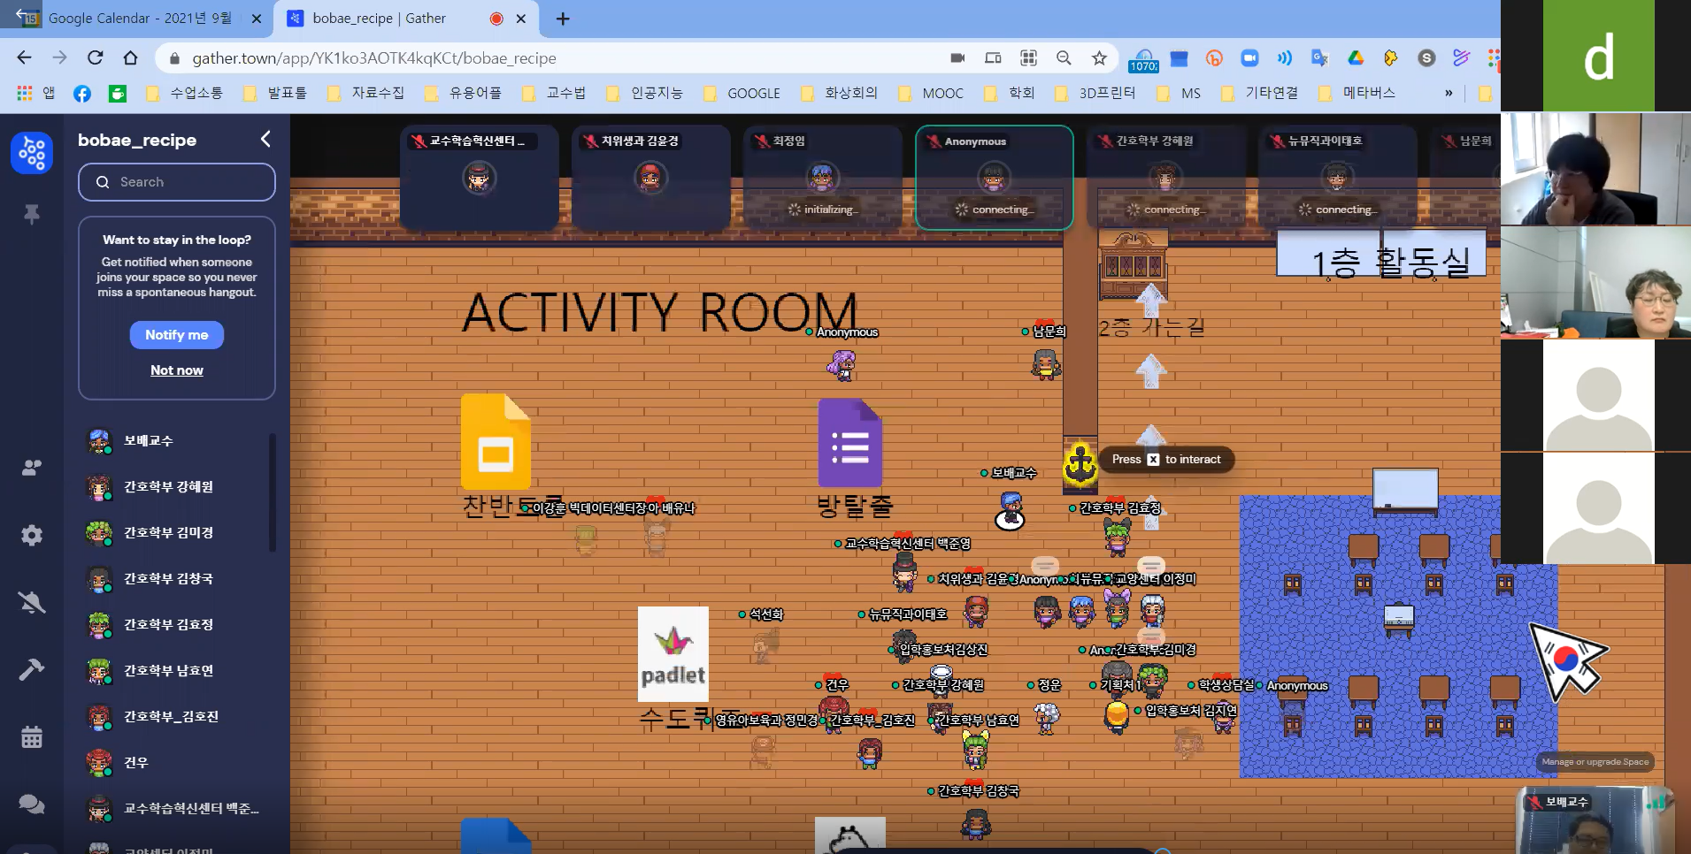
Task: Collapse the bobae_recipe participants panel
Action: [x=265, y=139]
